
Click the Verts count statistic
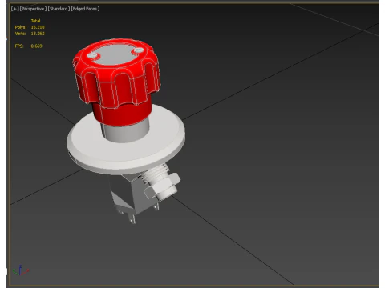(30, 34)
